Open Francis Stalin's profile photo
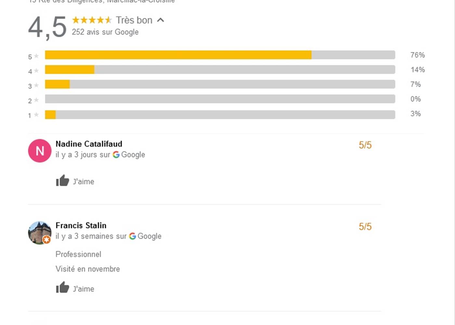455x325 pixels. [x=38, y=231]
